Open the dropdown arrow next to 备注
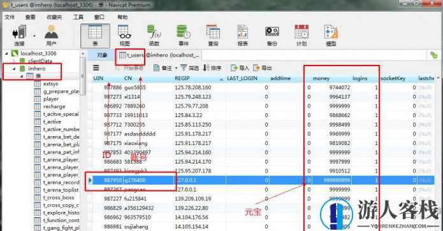Screen dimensions: 443x231 point(177,68)
